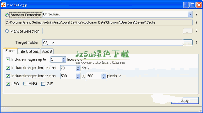Click the cacheCopy title bar app icon
The width and height of the screenshot is (203, 113).
3,5
